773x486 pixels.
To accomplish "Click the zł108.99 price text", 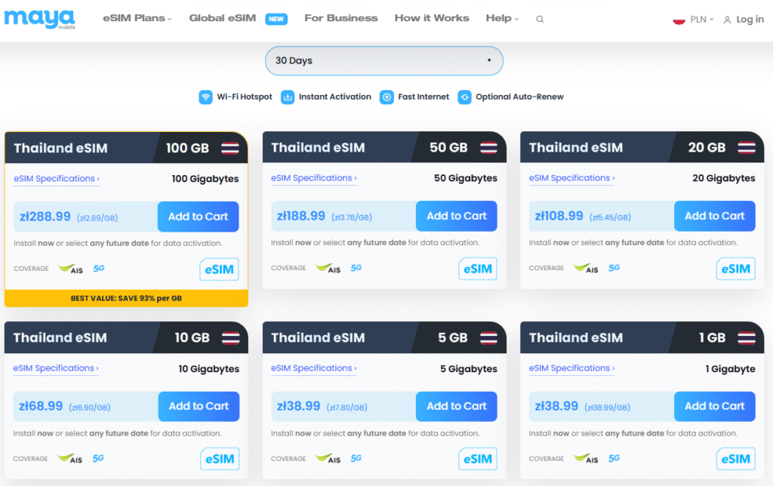I will [x=559, y=217].
